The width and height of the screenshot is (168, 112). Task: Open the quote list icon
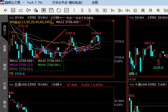(x=13, y=10)
